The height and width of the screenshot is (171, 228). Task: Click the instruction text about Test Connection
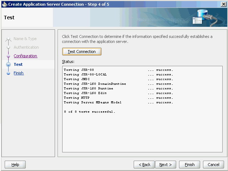click(x=137, y=39)
